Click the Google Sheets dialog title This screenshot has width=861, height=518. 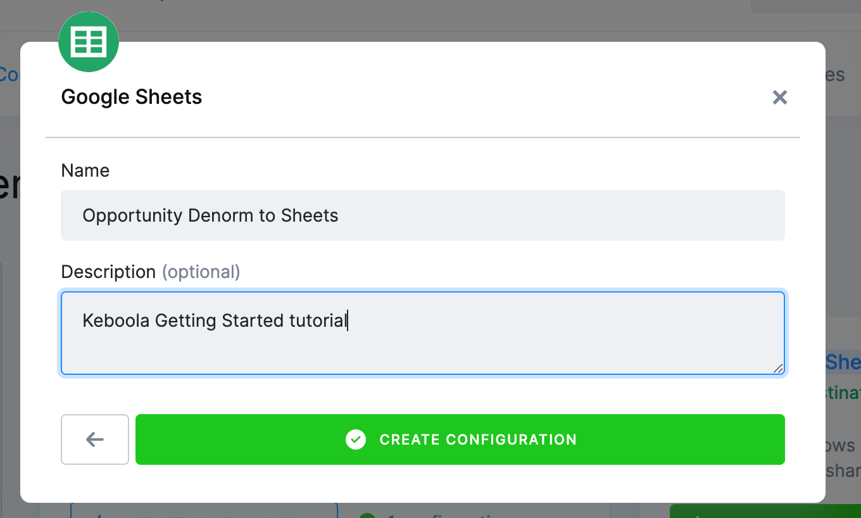(132, 97)
